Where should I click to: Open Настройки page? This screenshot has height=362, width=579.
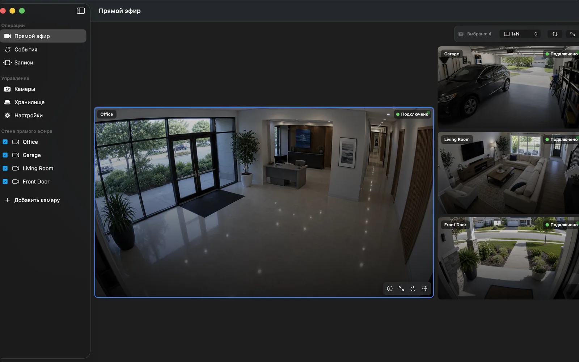[43, 115]
